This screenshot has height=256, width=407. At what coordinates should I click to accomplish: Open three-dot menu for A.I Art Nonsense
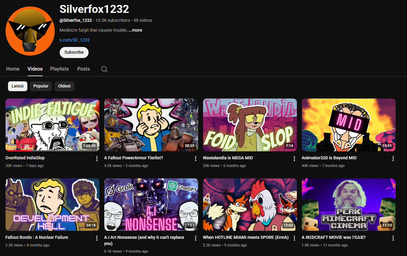(x=196, y=238)
